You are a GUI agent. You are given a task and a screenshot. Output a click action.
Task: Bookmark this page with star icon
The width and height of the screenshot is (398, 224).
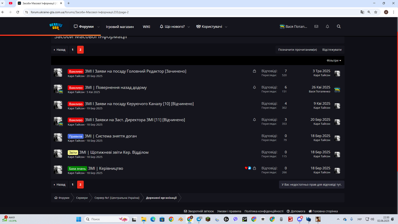point(376,12)
